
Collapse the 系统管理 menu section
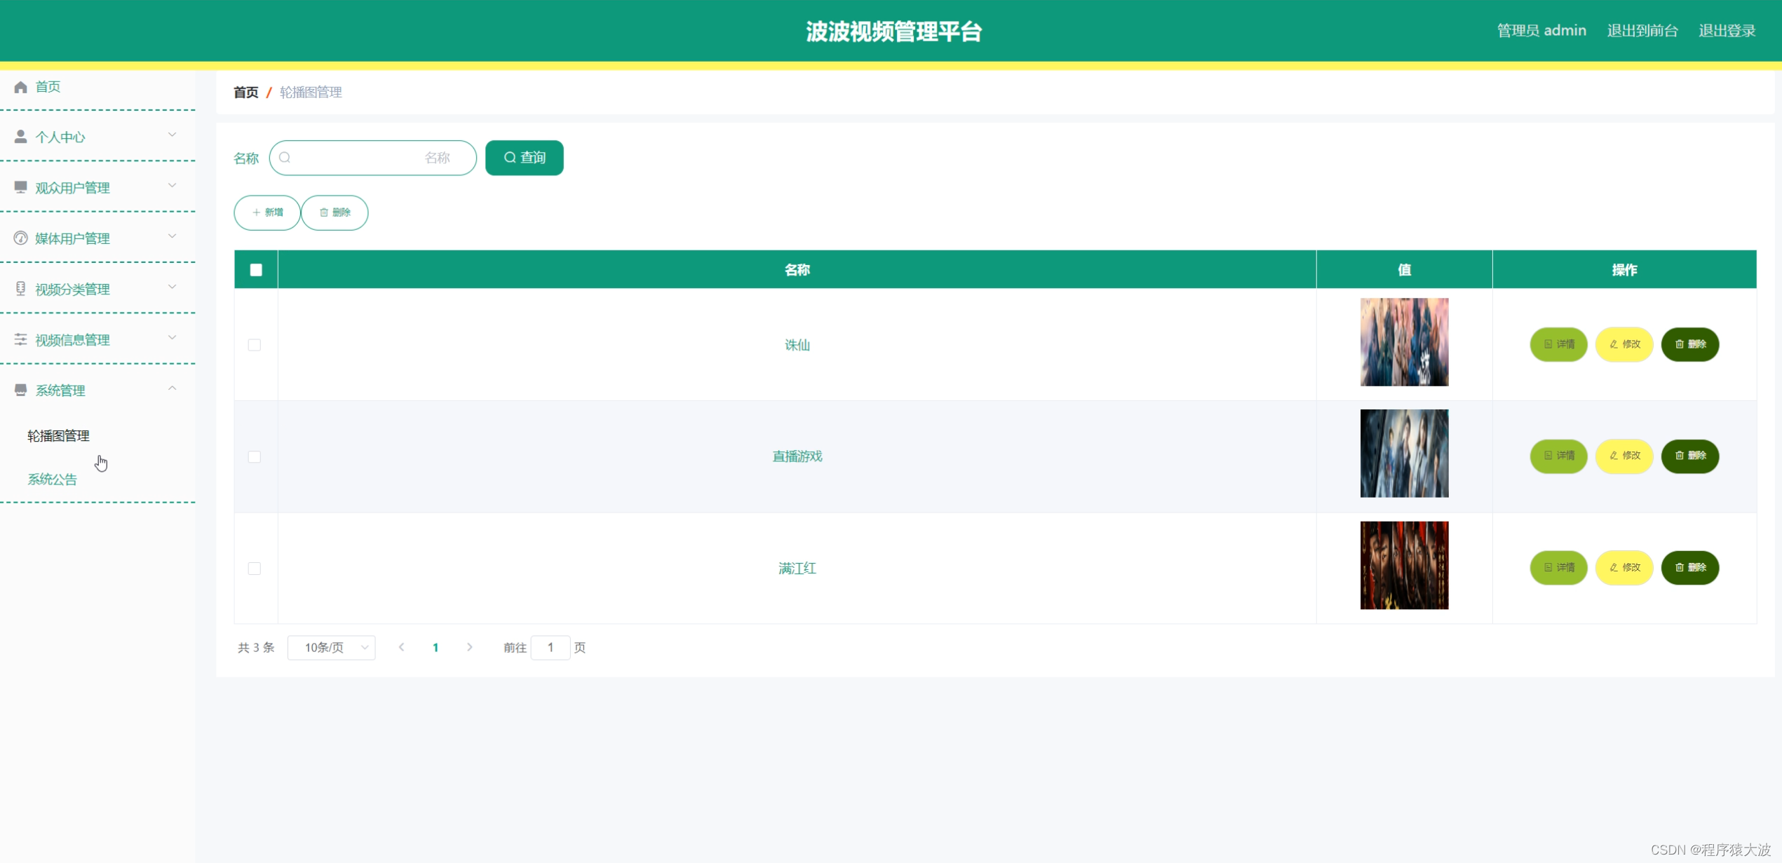pyautogui.click(x=173, y=388)
